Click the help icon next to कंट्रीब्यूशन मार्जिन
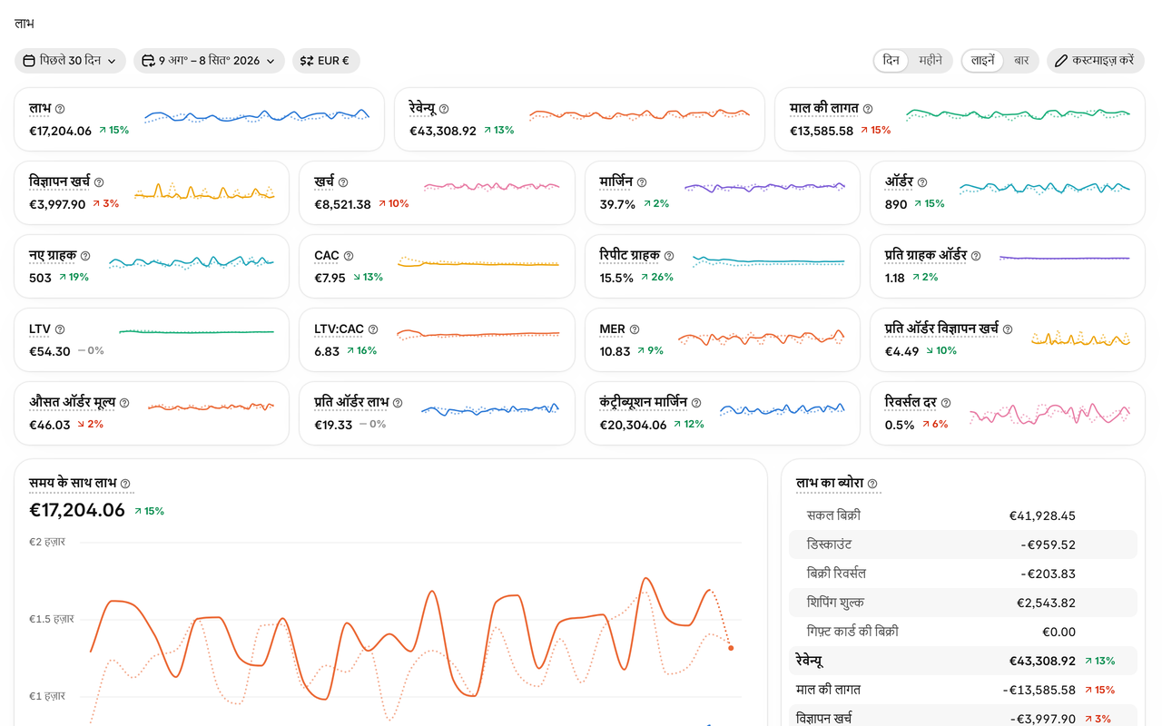Viewport: 1162px width, 726px height. (696, 403)
